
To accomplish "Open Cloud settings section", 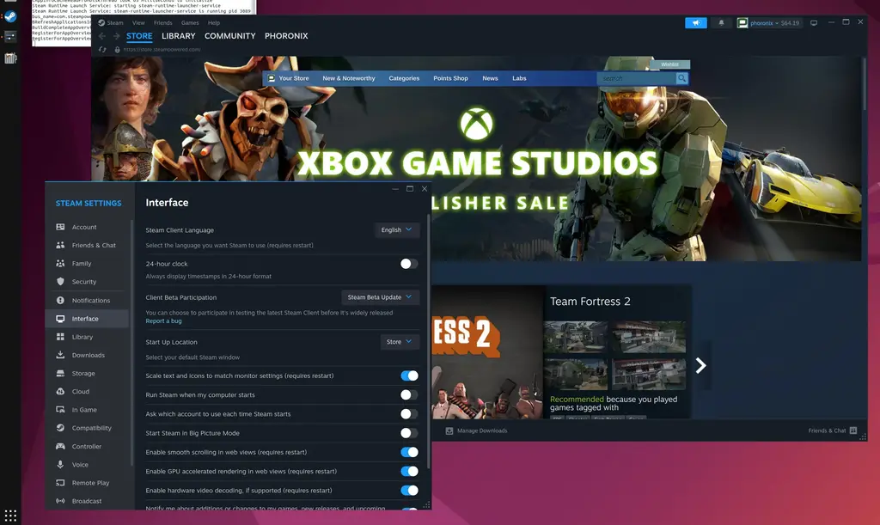I will pos(80,392).
